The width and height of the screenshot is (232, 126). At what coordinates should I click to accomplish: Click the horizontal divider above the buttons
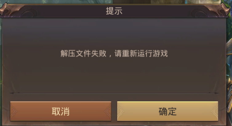pos(114,93)
